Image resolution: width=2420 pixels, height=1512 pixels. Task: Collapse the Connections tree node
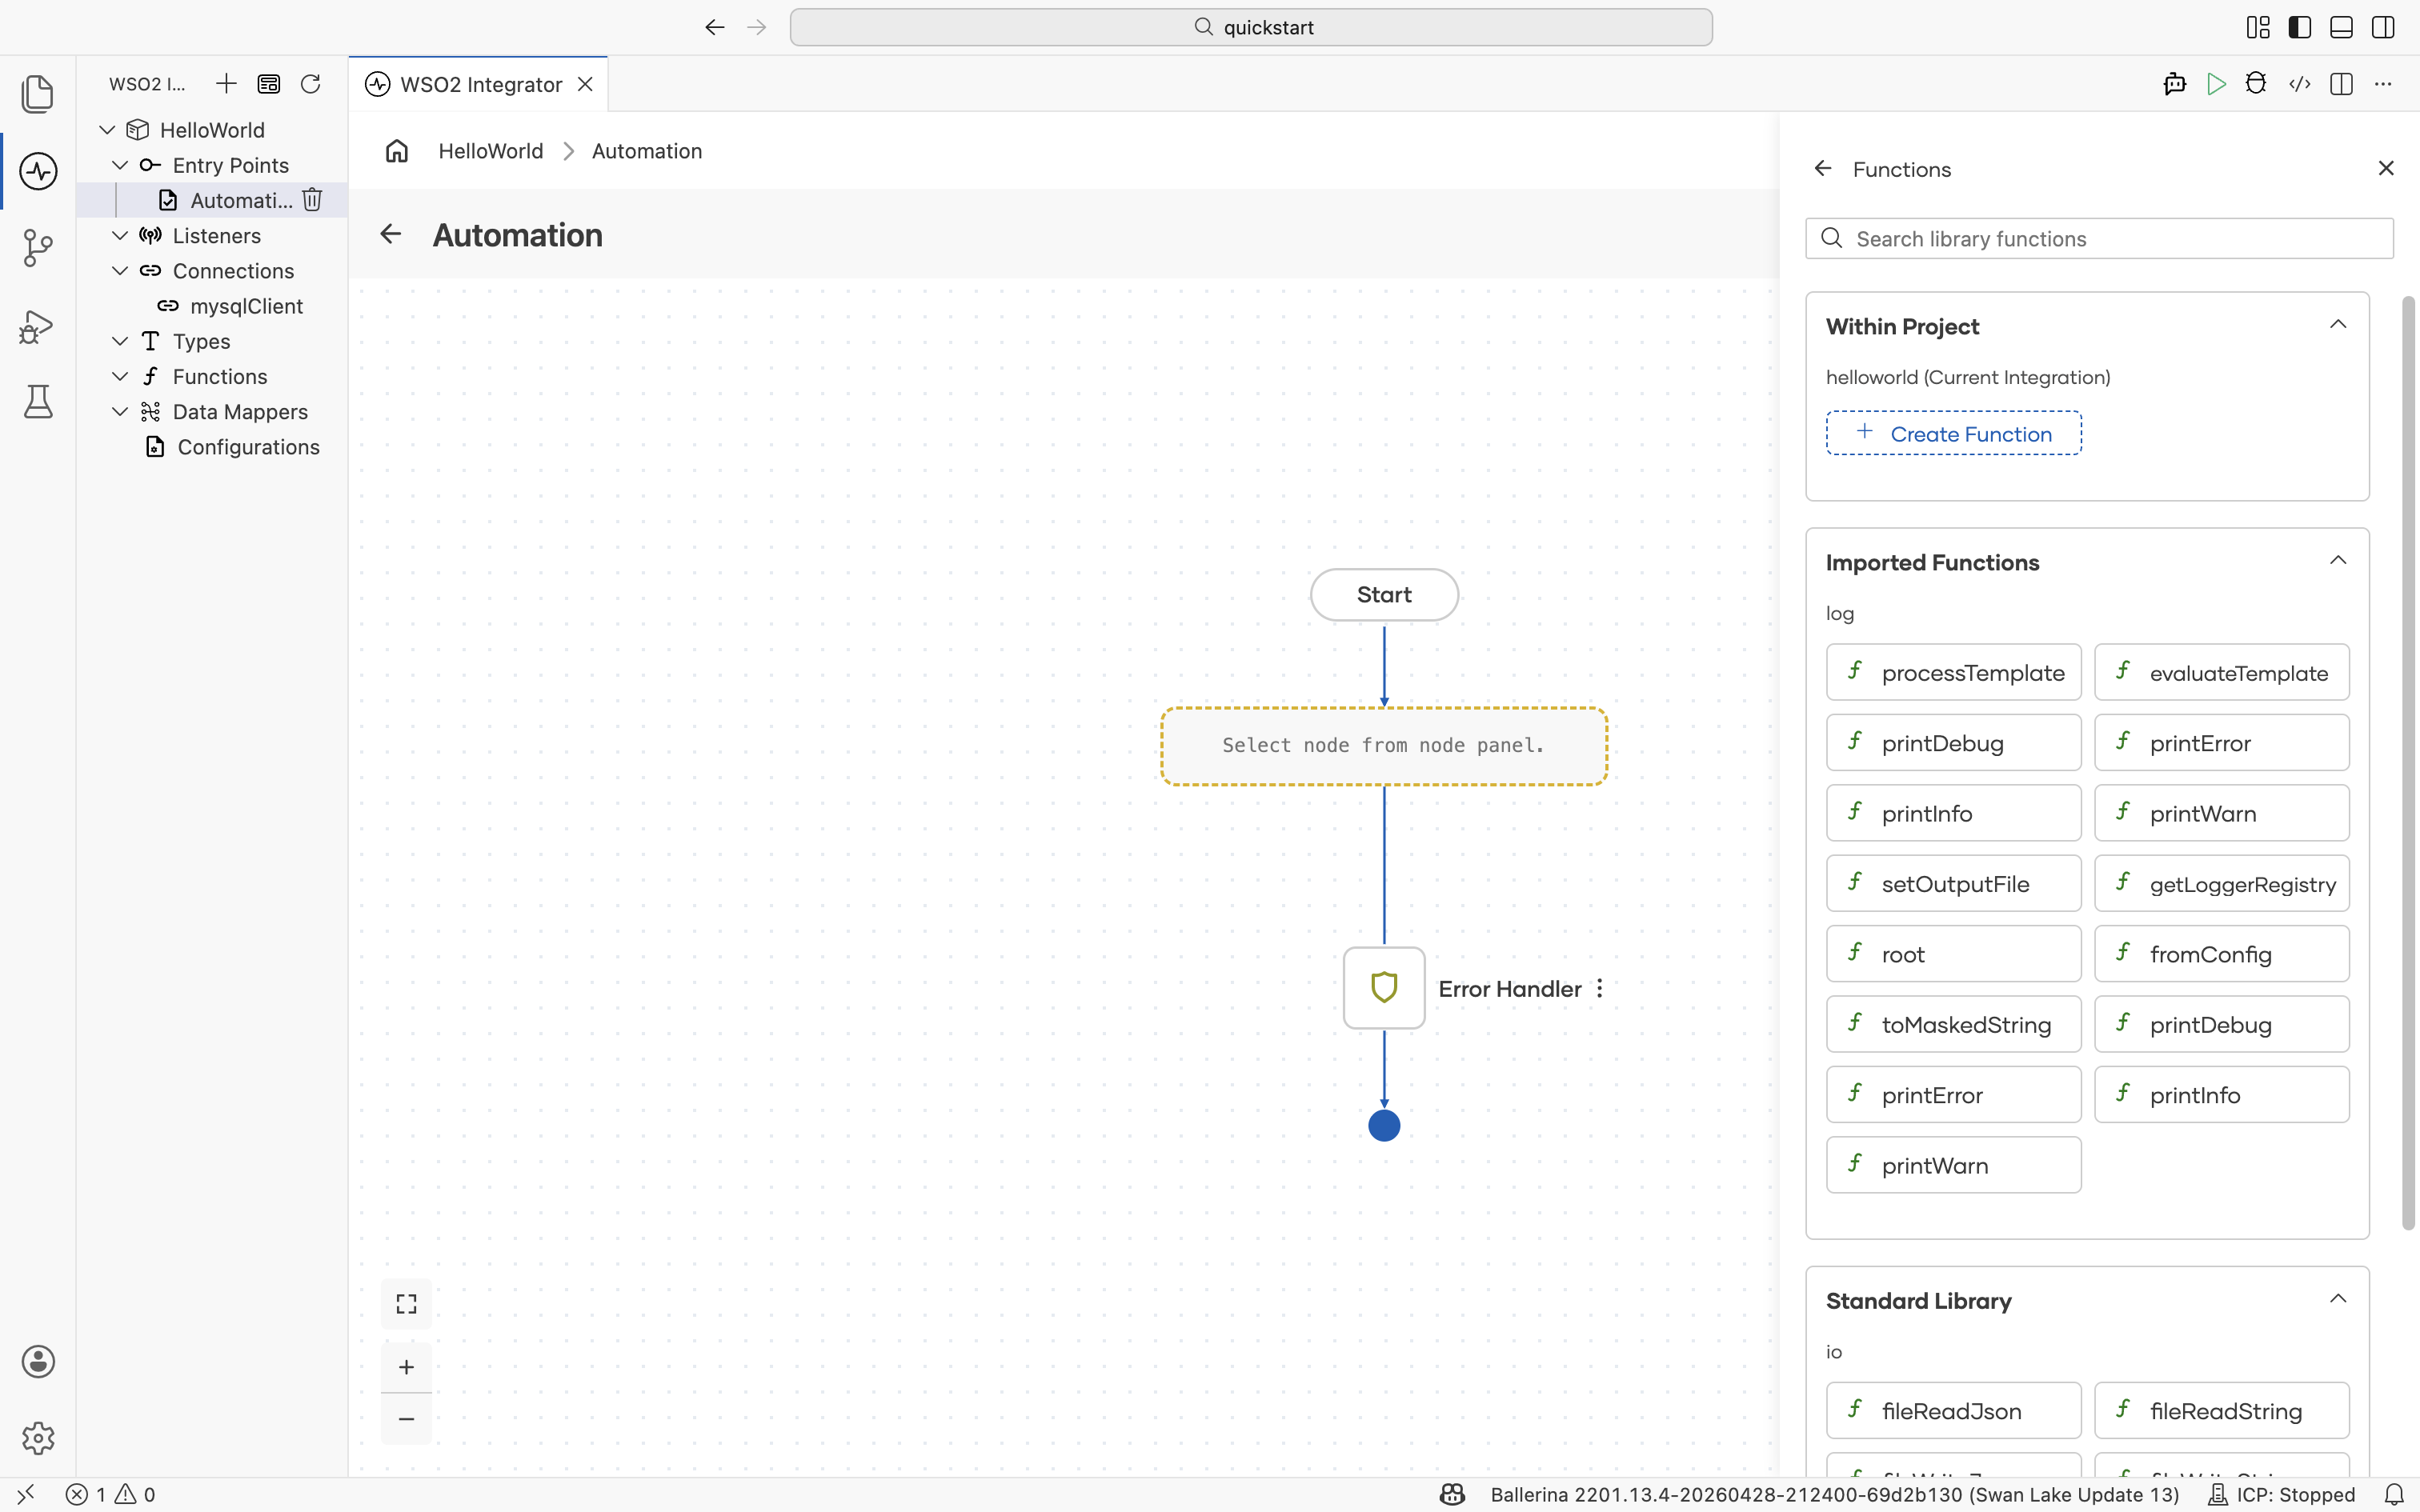coord(120,271)
